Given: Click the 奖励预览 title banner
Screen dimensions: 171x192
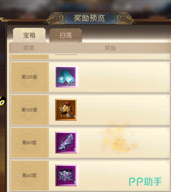Looking at the screenshot, I should pos(89,18).
